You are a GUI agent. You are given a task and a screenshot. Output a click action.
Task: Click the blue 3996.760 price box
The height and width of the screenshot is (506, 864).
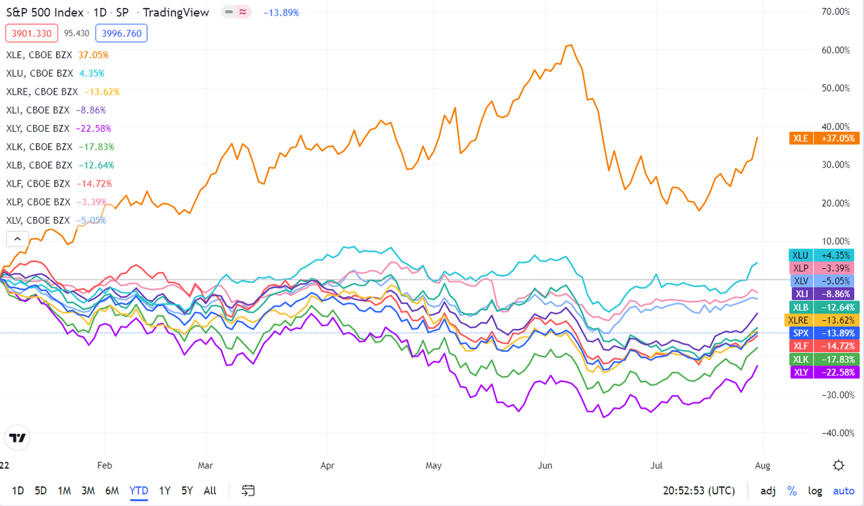click(121, 32)
